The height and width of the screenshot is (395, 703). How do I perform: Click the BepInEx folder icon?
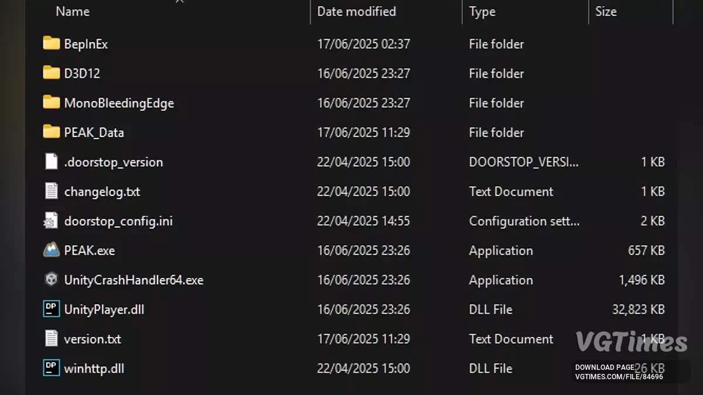52,44
